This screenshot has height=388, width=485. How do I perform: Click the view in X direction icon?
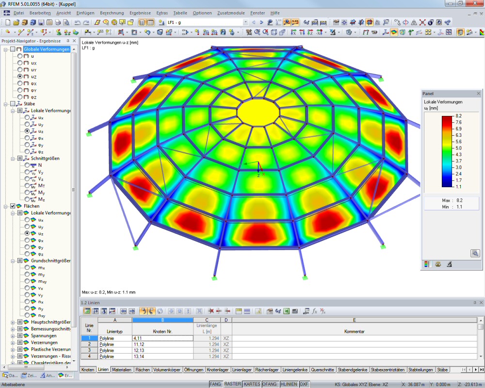[293, 32]
